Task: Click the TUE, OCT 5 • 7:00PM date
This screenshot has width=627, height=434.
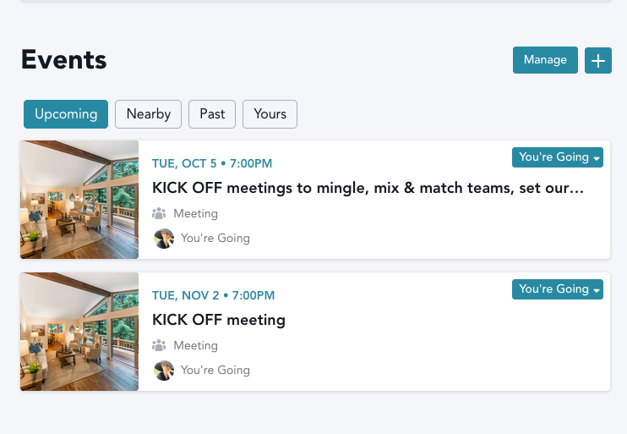Action: [212, 163]
